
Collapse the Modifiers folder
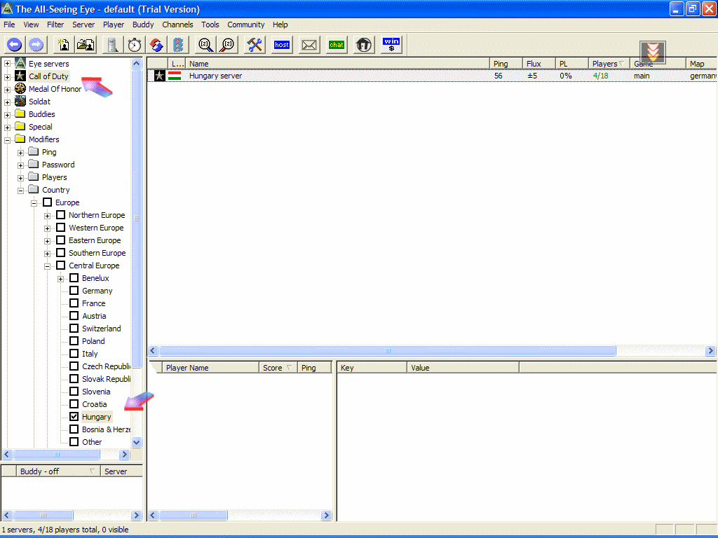click(x=7, y=140)
